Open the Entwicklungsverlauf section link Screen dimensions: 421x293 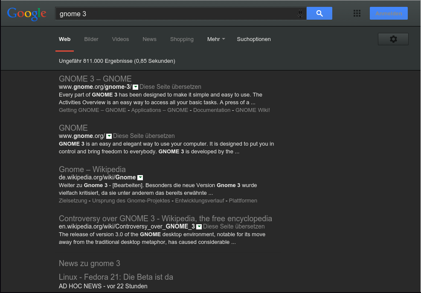click(x=200, y=201)
